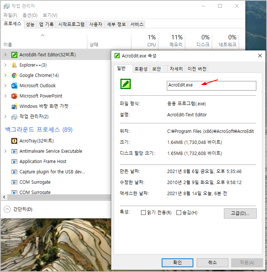This screenshot has width=267, height=272.
Task: Click the 작업 관리자(2) process icon
Action: 14,117
